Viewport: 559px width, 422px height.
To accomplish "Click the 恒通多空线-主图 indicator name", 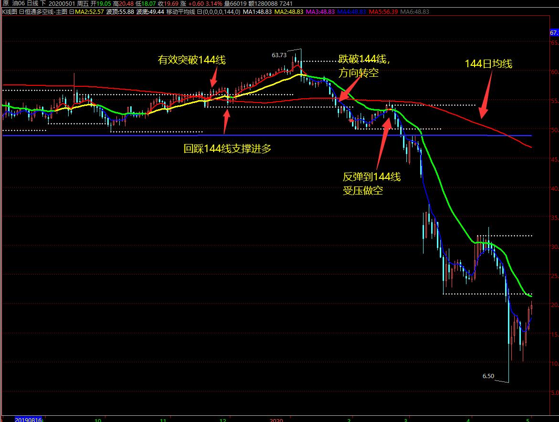I will [46, 12].
